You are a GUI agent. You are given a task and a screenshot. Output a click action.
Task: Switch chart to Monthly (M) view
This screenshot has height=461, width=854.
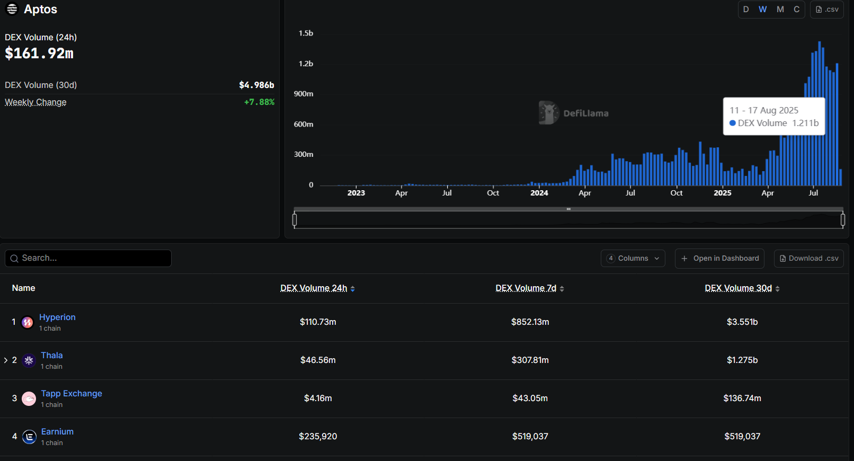pyautogui.click(x=780, y=10)
